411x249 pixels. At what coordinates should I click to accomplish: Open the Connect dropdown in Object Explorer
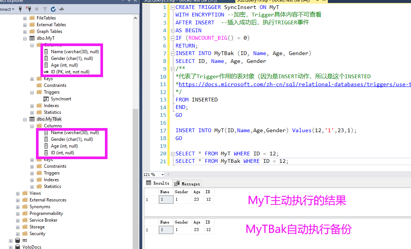coord(7,9)
